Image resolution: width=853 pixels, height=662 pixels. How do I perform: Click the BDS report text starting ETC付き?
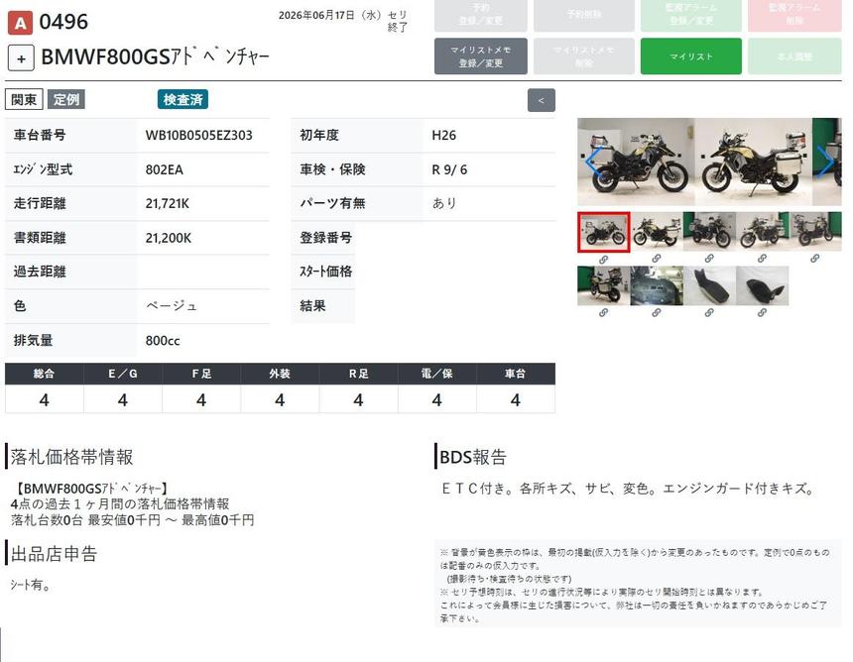pos(628,489)
